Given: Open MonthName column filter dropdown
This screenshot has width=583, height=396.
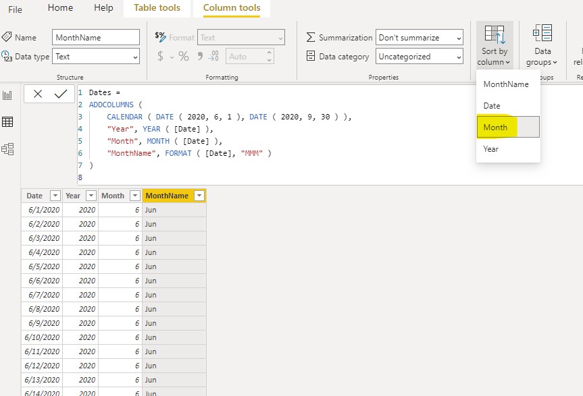Looking at the screenshot, I should click(x=200, y=196).
